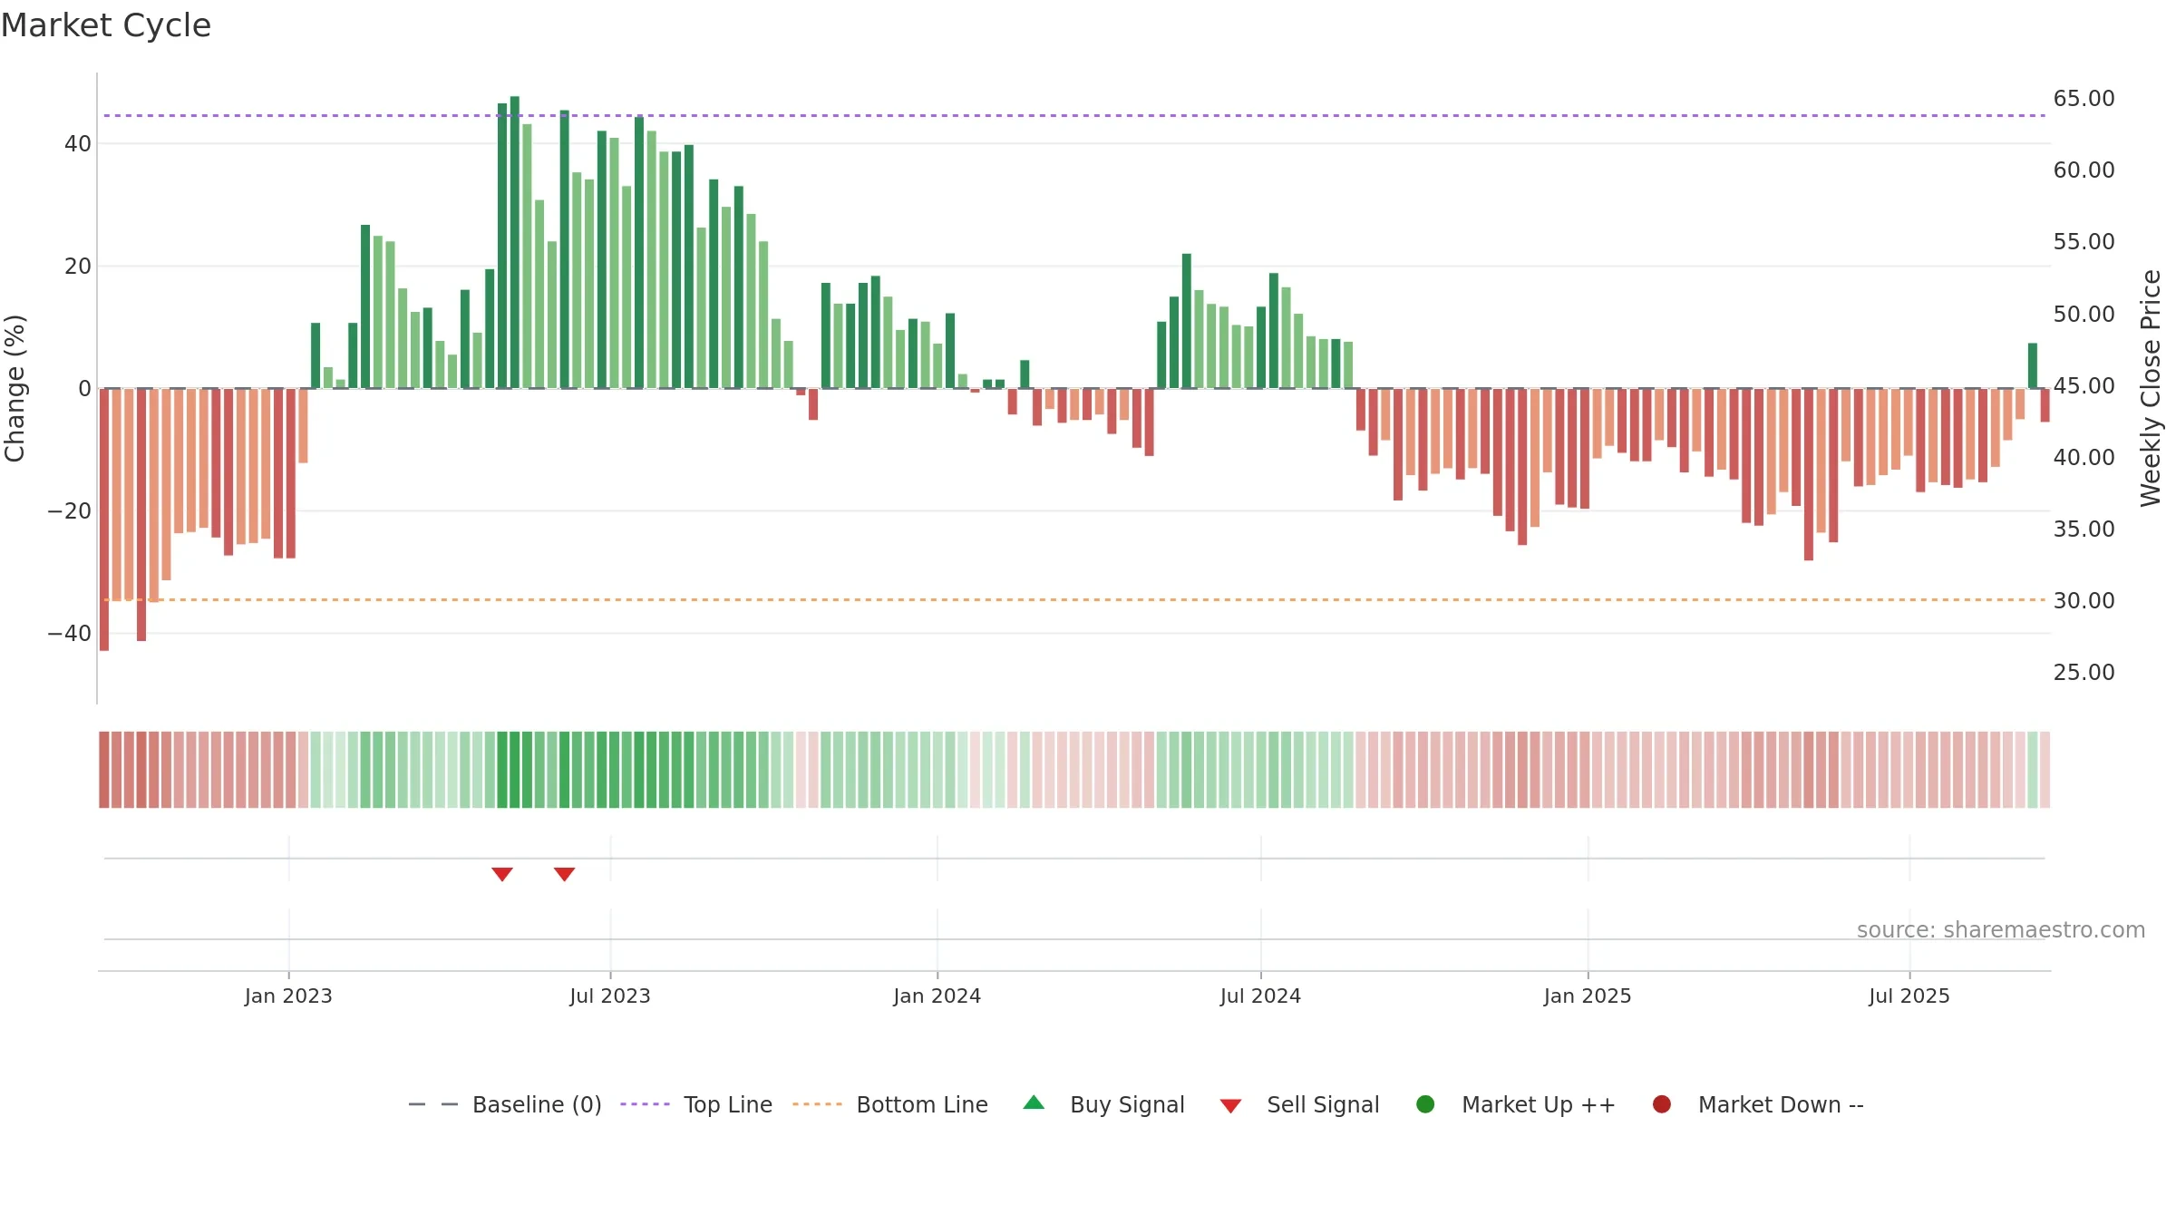Click the orange dotted bottom line
This screenshot has width=2176, height=1224.
point(1074,599)
